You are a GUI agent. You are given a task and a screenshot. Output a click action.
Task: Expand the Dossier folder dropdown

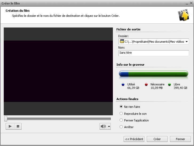[187, 41]
